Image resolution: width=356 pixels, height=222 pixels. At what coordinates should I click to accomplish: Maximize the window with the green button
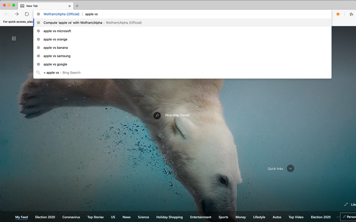[14, 5]
